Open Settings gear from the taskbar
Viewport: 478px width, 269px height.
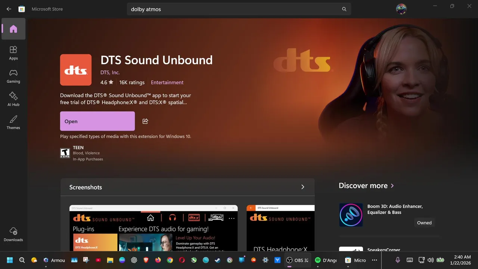tap(266, 260)
